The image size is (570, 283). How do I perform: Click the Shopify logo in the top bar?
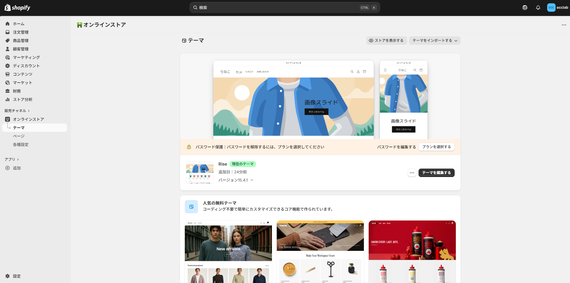[17, 8]
